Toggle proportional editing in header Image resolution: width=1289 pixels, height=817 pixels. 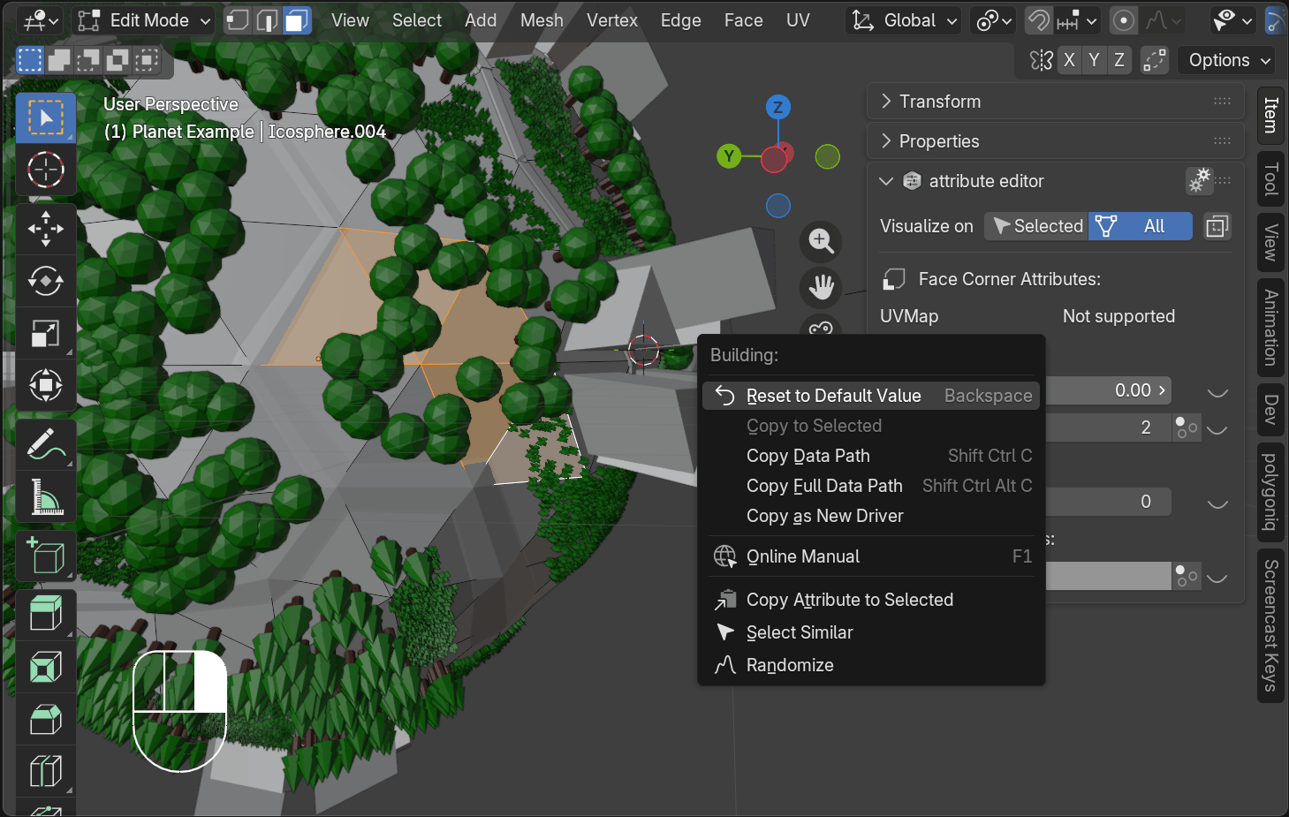[1124, 20]
